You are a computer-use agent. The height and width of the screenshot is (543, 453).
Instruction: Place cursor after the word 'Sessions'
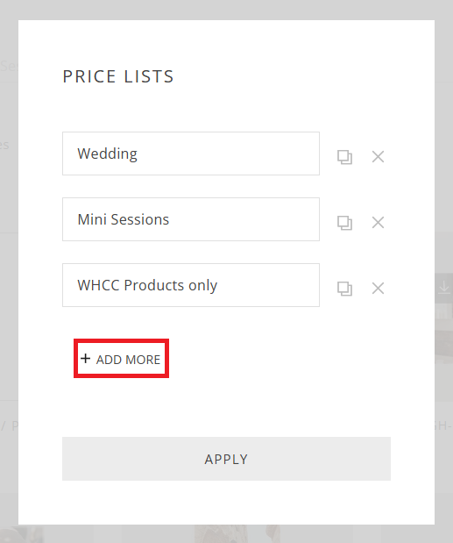(x=170, y=219)
